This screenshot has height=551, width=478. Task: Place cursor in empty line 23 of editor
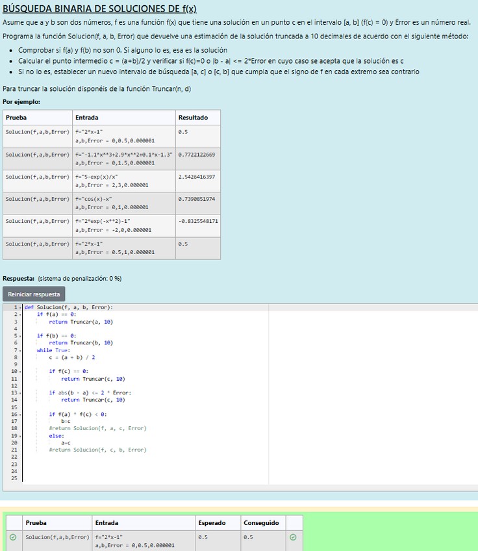pos(130,464)
